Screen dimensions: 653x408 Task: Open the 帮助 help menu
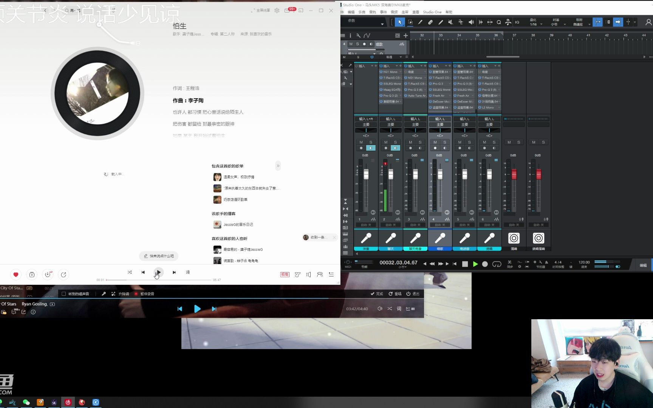point(449,12)
